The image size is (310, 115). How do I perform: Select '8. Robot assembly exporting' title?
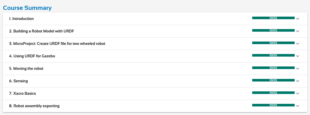point(34,106)
